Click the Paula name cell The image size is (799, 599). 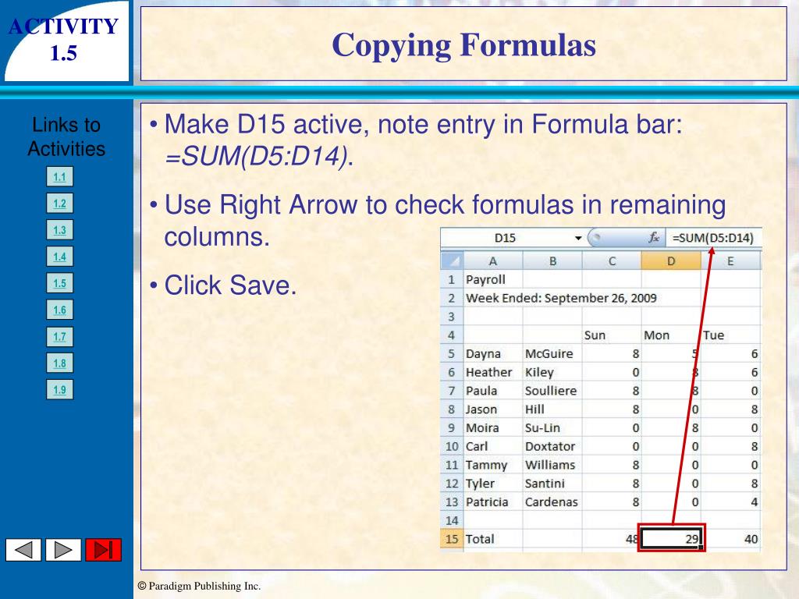[x=493, y=391]
